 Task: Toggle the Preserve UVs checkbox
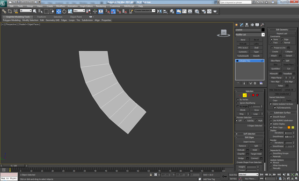[x=272, y=48]
